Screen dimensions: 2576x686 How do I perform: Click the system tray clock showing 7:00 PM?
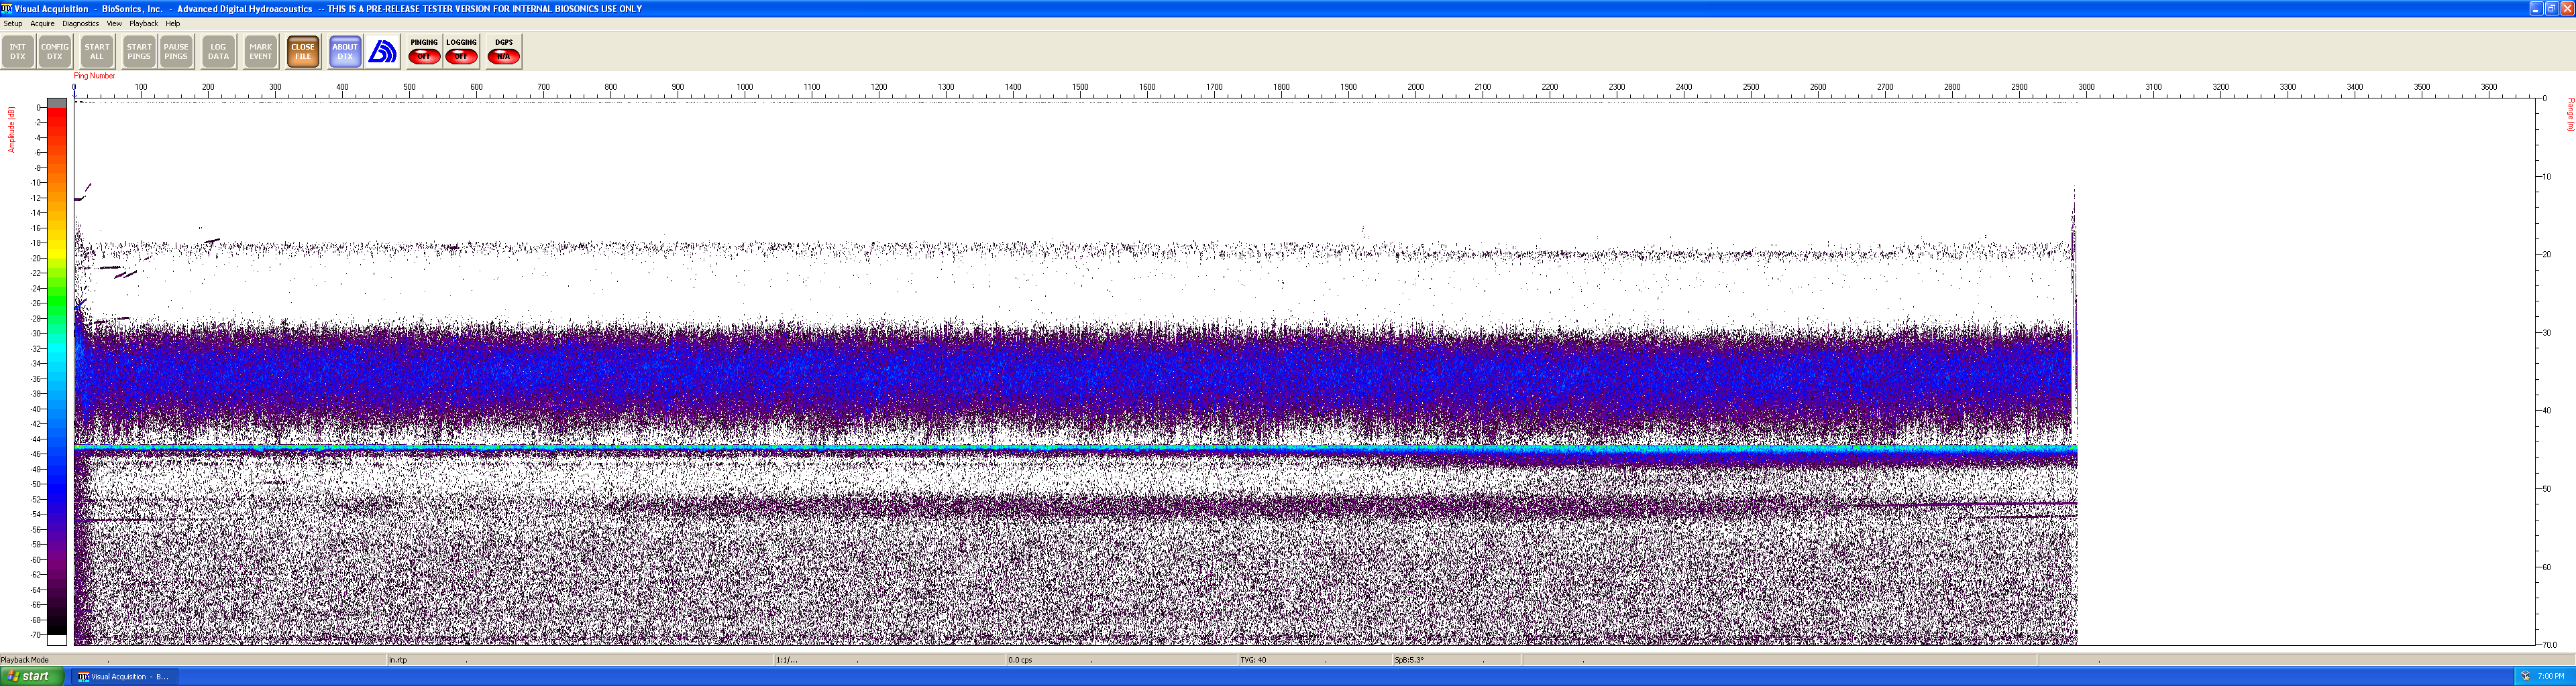point(2551,676)
